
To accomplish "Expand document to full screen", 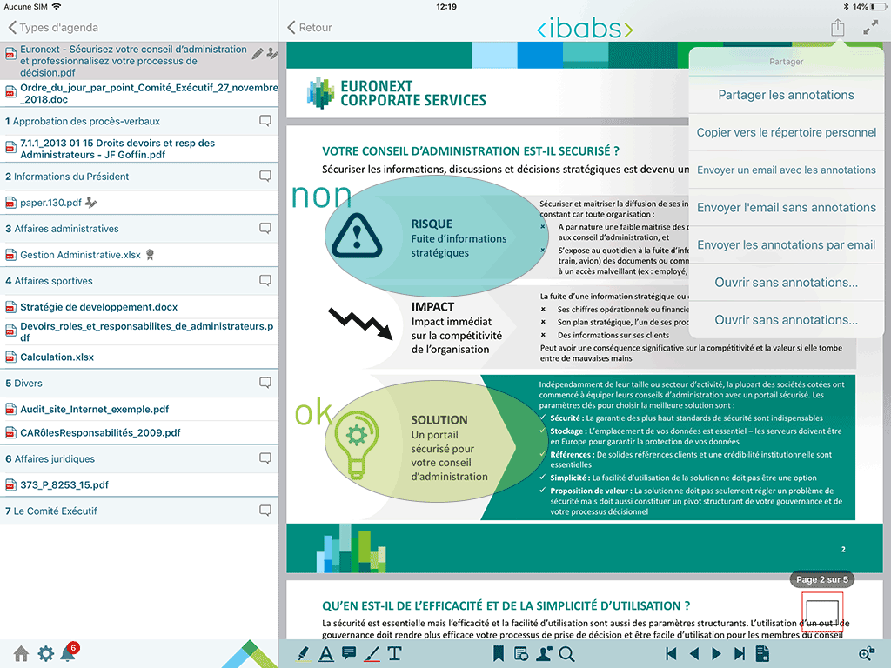I will 870,27.
